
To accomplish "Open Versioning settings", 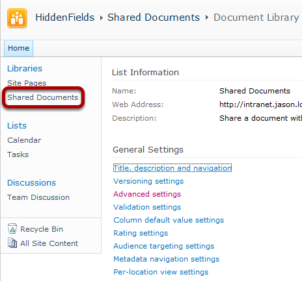I will 148,181.
